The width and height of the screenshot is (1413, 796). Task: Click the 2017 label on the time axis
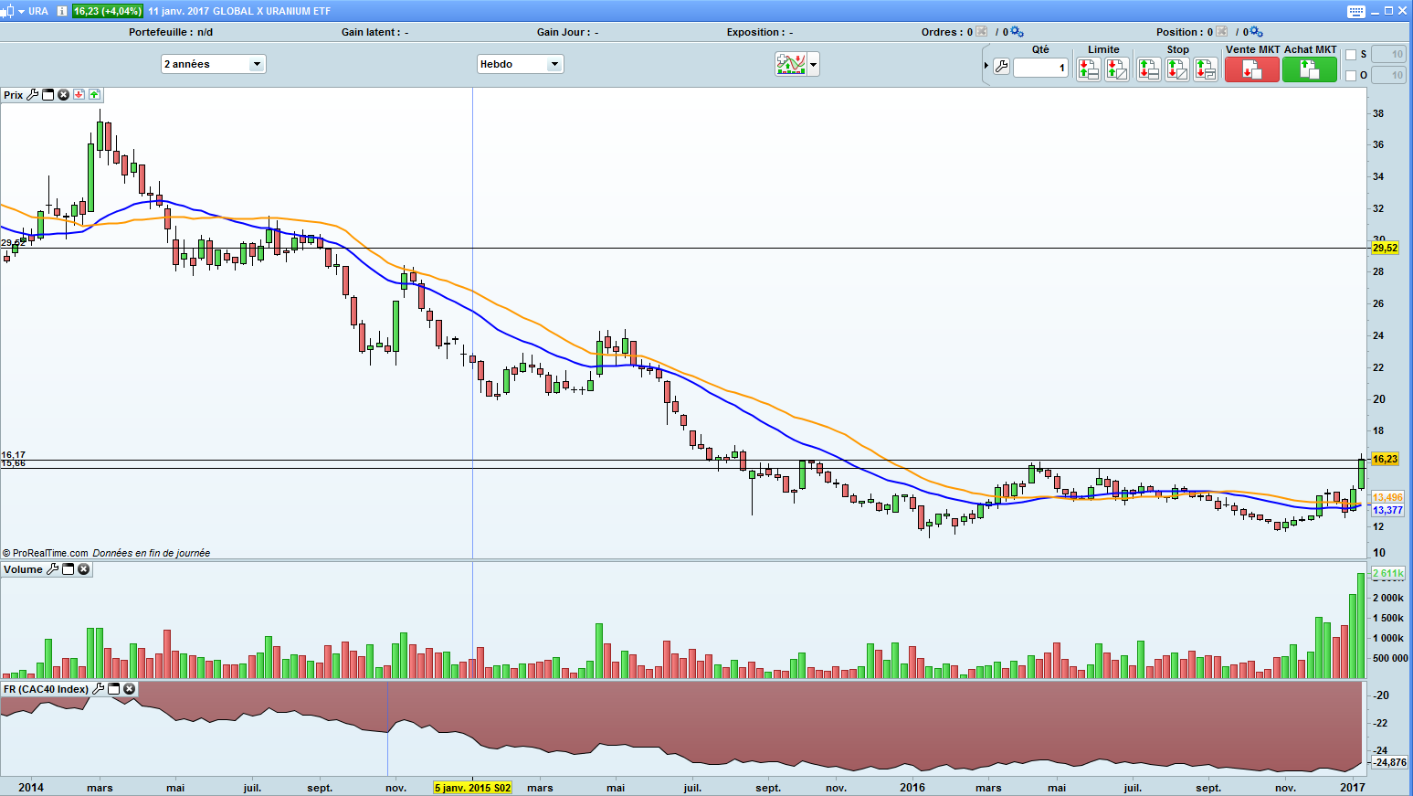[1353, 788]
